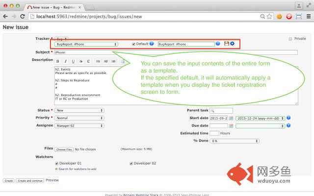Bookmark page with star icon
This screenshot has width=314, height=196.
pos(269,16)
